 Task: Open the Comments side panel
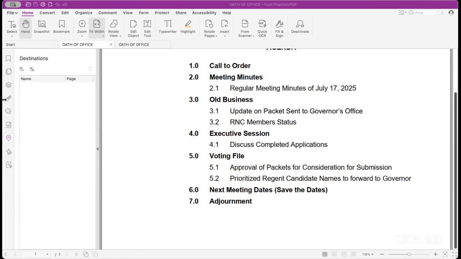click(9, 112)
